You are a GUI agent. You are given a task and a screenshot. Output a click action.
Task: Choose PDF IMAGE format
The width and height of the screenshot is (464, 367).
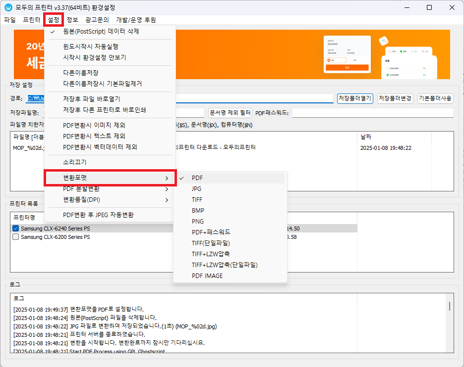[230, 276]
